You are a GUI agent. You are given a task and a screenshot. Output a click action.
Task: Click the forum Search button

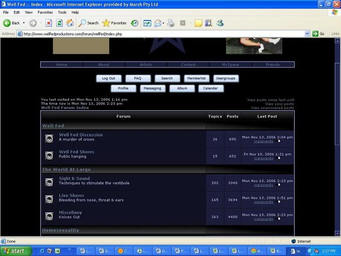coord(167,79)
